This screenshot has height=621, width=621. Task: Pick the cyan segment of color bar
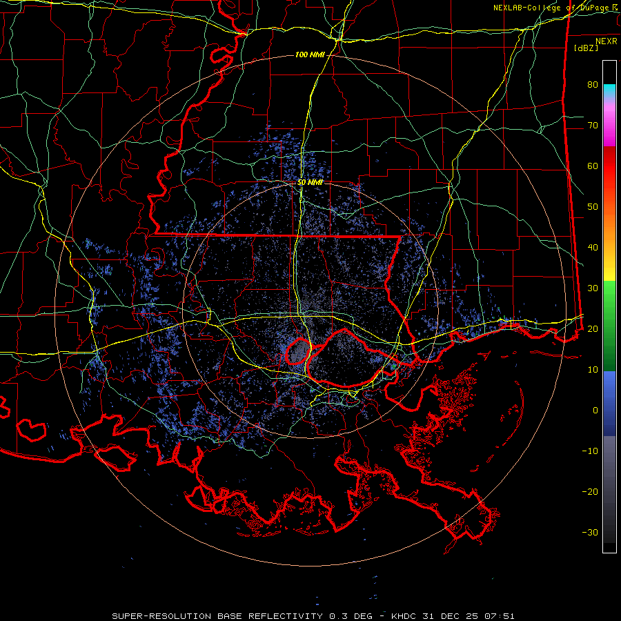[609, 90]
